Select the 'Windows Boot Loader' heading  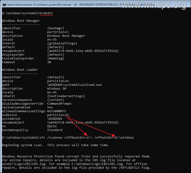click(x=20, y=70)
